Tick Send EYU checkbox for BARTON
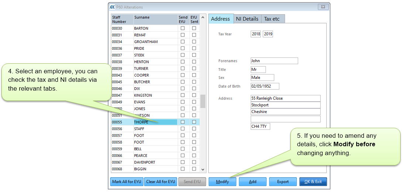This screenshot has width=409, height=193. [183, 28]
